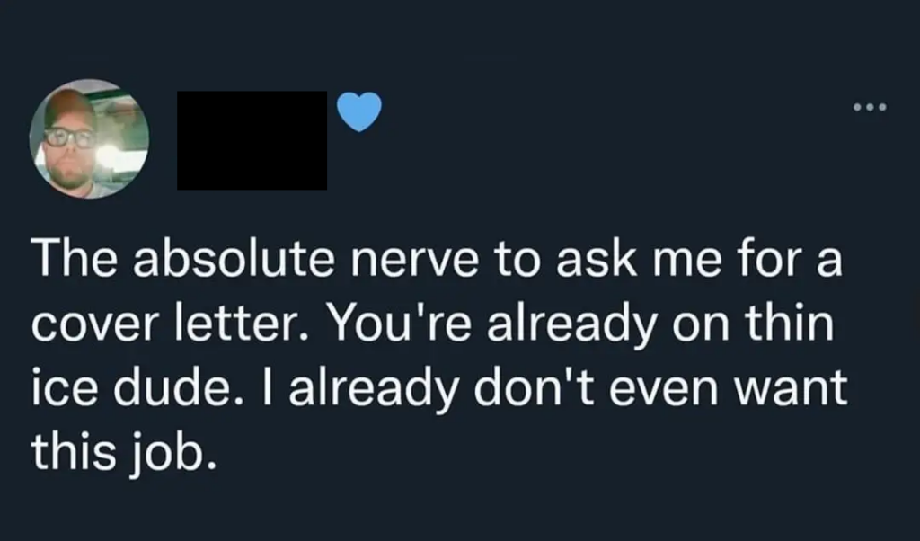Open the three-dot more options menu
Screen dimensions: 920x541
coord(870,107)
